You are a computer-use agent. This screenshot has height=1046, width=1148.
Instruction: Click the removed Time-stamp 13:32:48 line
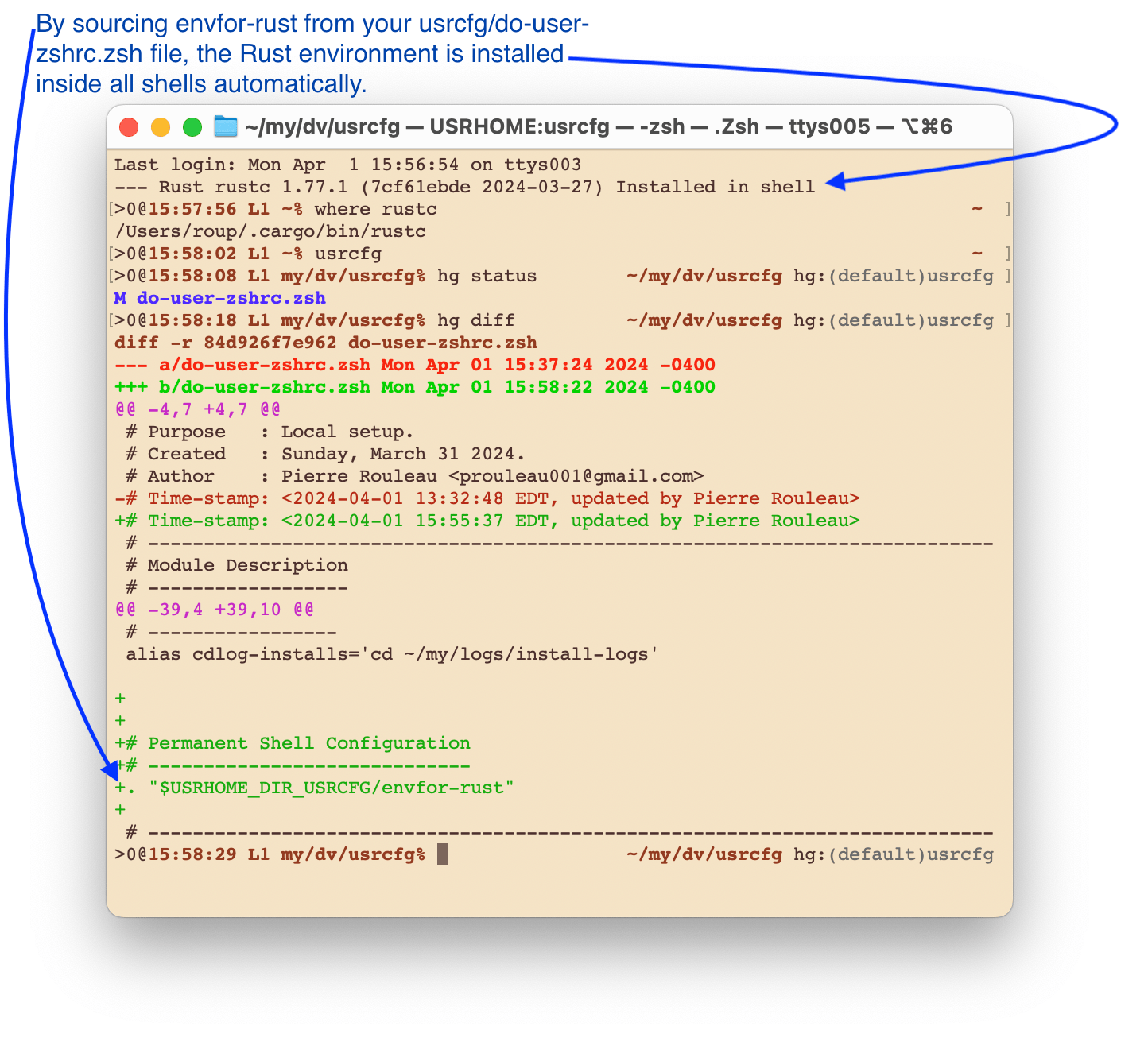tap(487, 498)
